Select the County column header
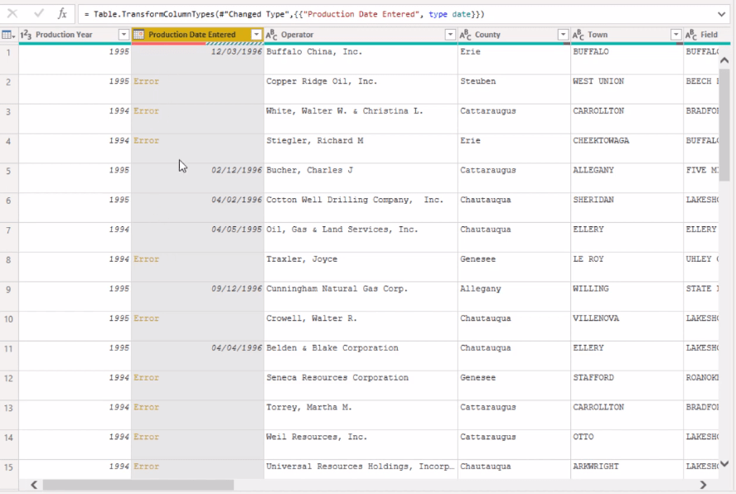 pos(514,35)
